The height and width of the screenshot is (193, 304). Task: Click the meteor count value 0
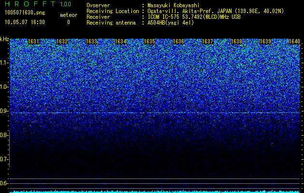(x=69, y=22)
